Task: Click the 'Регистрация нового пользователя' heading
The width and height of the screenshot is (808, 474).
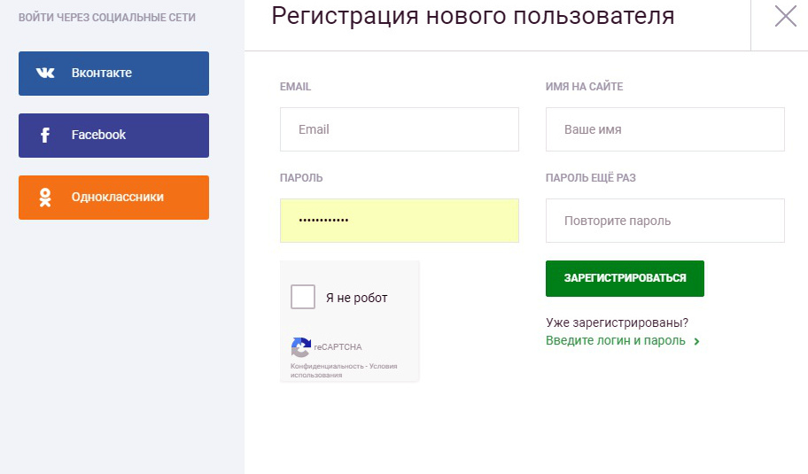Action: click(472, 16)
